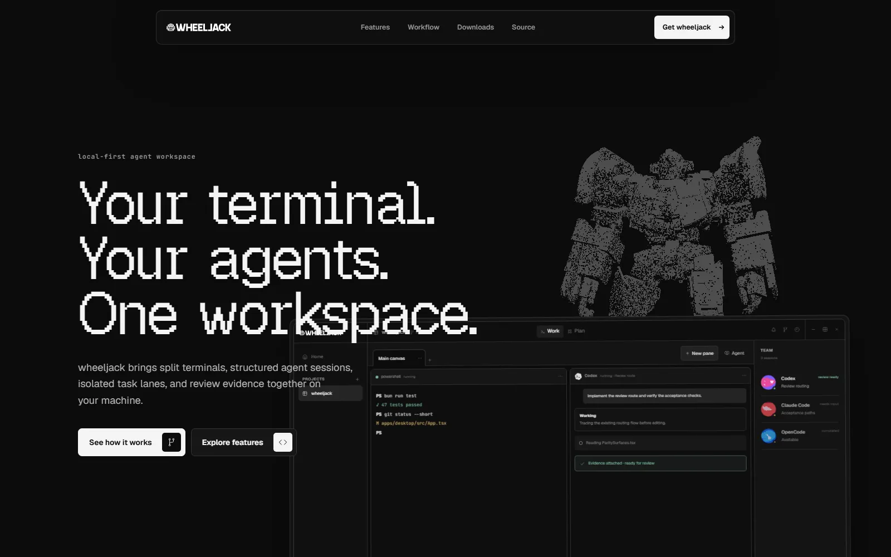Open the Source nav link

523,27
